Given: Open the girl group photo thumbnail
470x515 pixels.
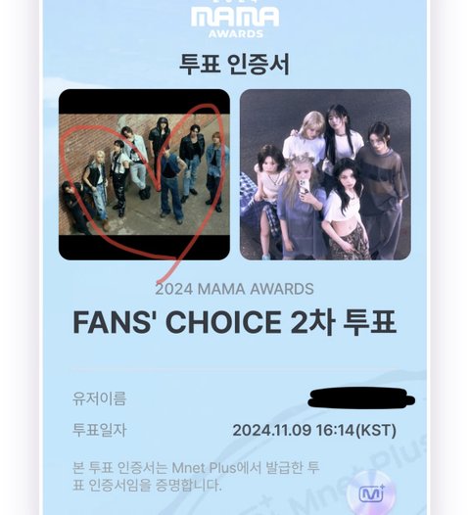Looking at the screenshot, I should pyautogui.click(x=325, y=174).
